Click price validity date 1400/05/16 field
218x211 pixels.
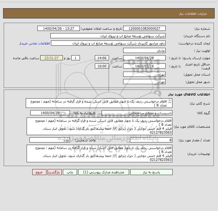pos(144,66)
